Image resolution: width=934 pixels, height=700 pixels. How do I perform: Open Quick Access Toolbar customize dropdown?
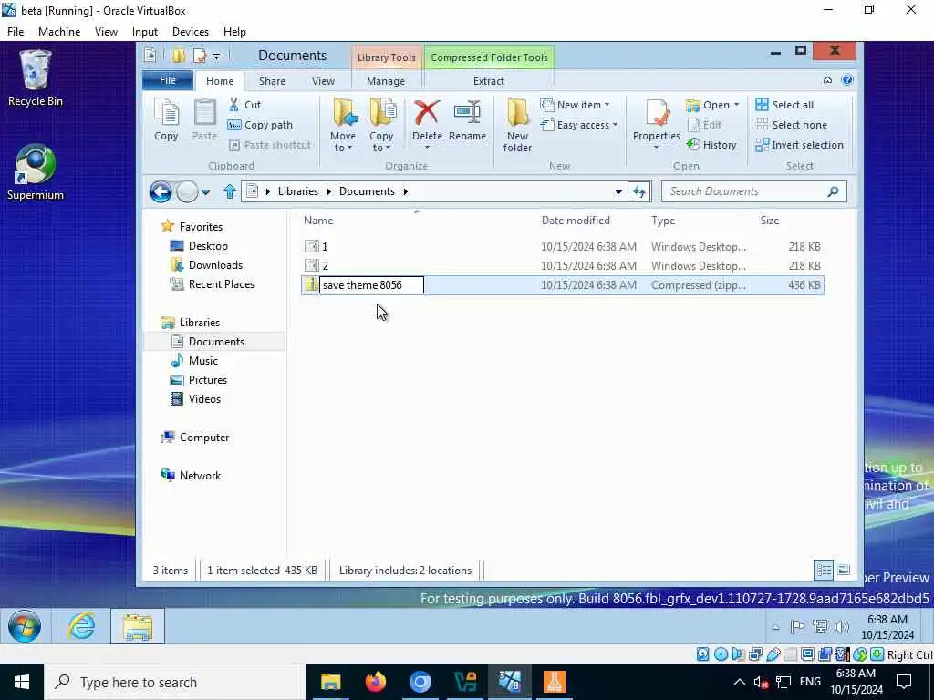pos(216,57)
